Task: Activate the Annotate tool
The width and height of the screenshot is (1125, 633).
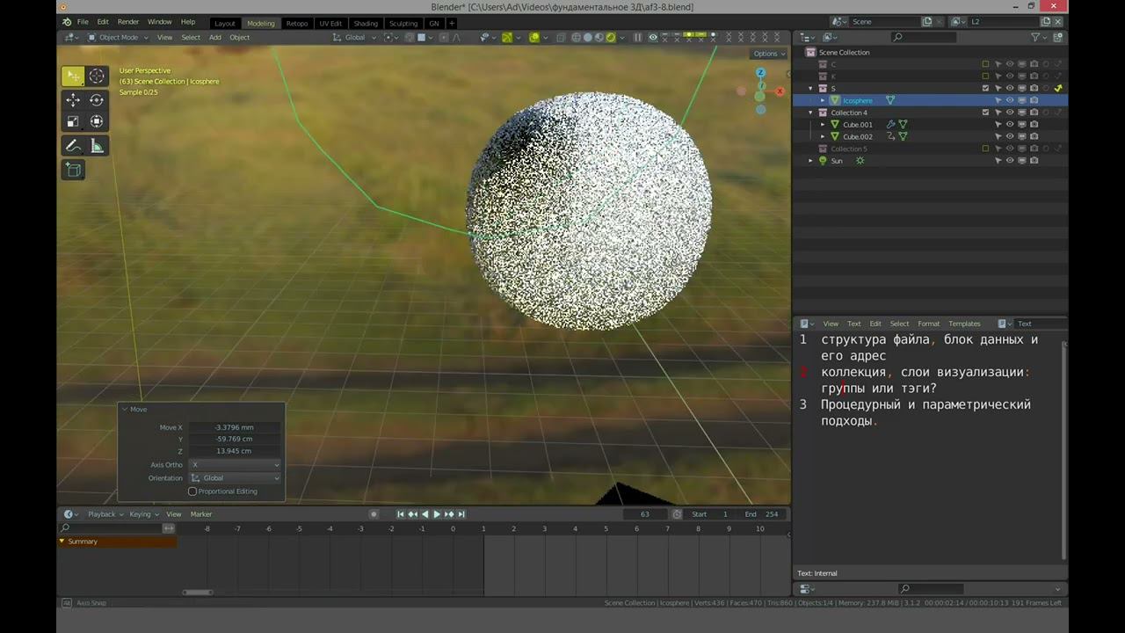Action: [x=74, y=146]
